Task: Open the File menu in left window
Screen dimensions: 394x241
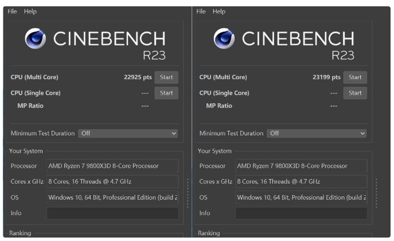Action: pos(12,11)
